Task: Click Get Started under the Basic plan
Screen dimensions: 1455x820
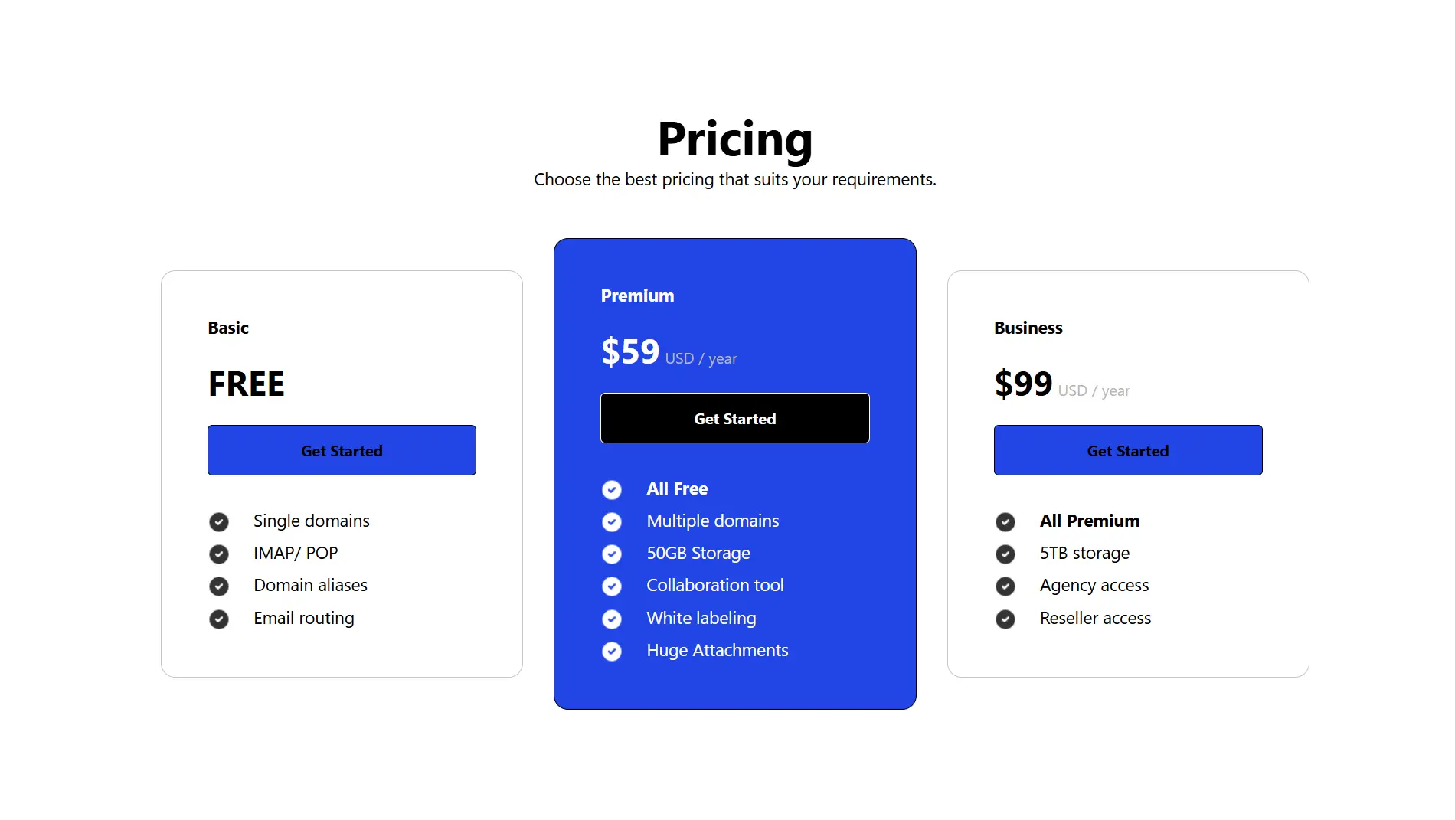Action: 342,450
